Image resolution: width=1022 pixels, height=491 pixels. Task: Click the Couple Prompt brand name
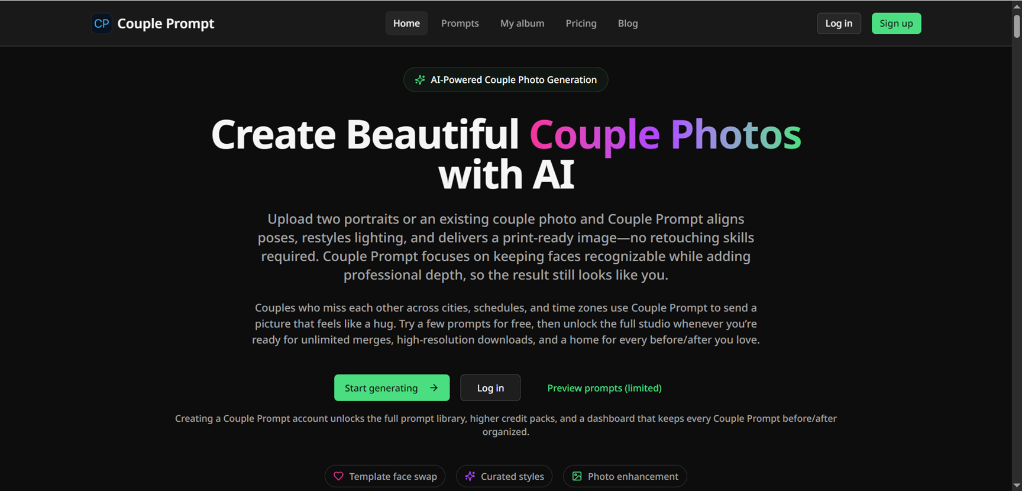(x=166, y=24)
